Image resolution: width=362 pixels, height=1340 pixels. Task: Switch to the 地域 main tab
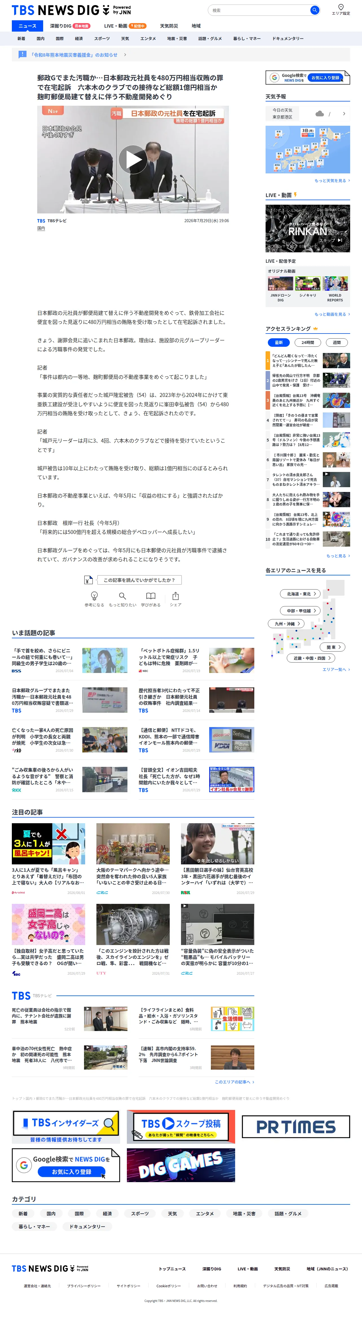pos(196,26)
